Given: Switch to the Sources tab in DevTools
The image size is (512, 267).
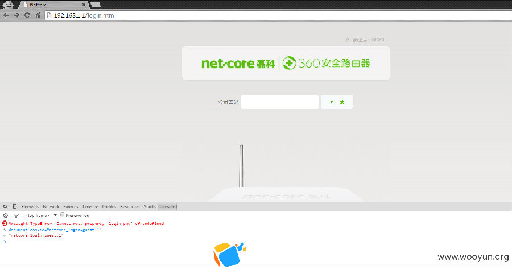Looking at the screenshot, I should (x=71, y=207).
